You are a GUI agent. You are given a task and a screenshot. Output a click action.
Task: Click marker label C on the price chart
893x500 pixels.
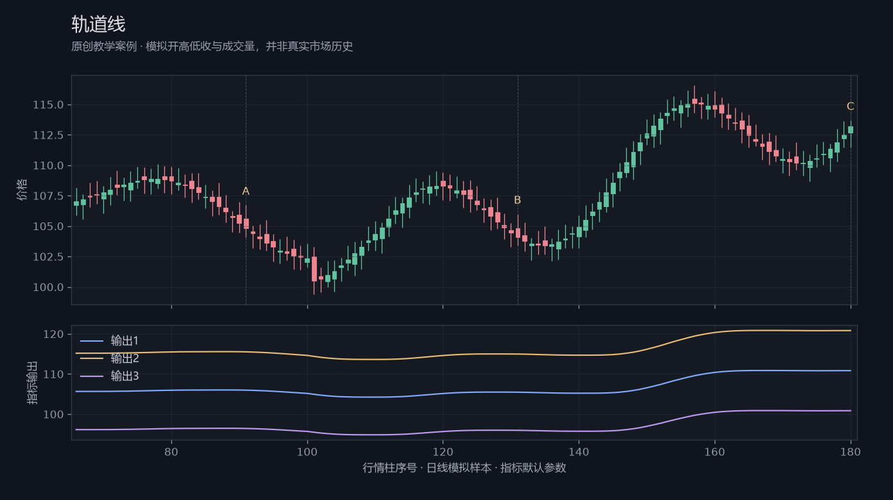[851, 106]
